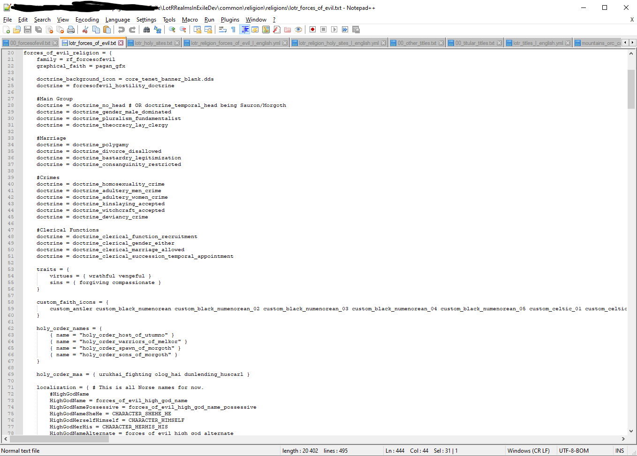Open the Plugins menu
Screen dimensions: 637x456
click(x=230, y=20)
